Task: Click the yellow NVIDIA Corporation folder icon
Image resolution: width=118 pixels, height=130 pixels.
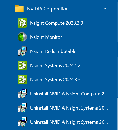Action: pos(19,9)
